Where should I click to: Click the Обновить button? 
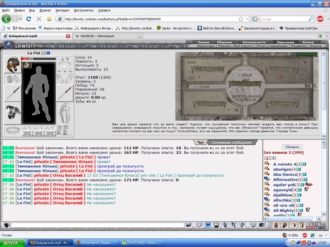(292, 147)
